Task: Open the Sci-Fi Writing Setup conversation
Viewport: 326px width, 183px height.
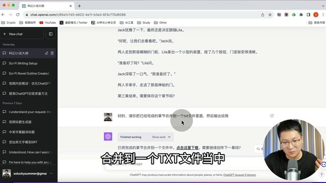Action: point(28,63)
